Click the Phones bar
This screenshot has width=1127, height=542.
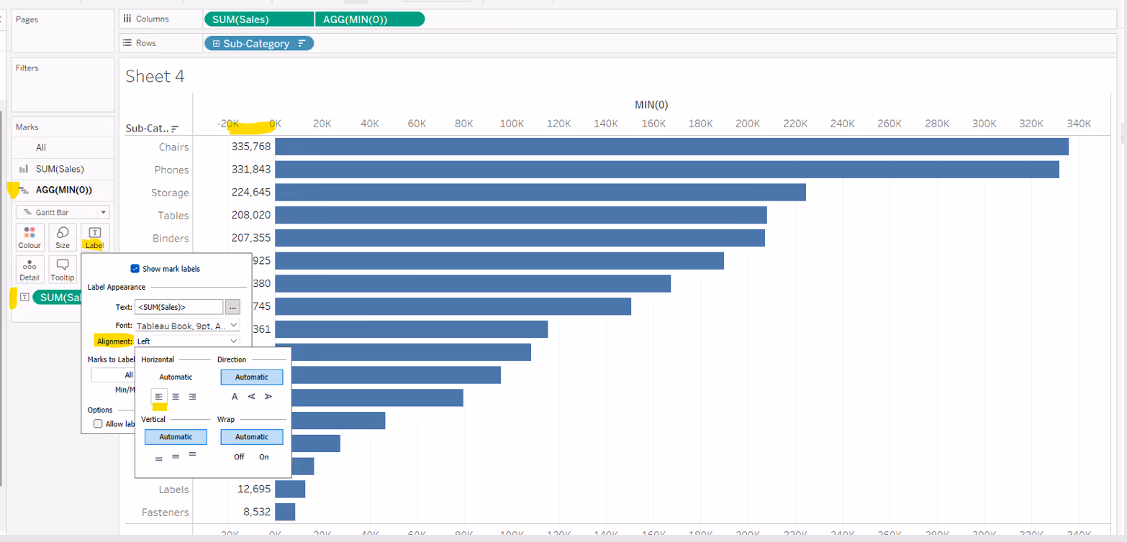click(x=667, y=170)
